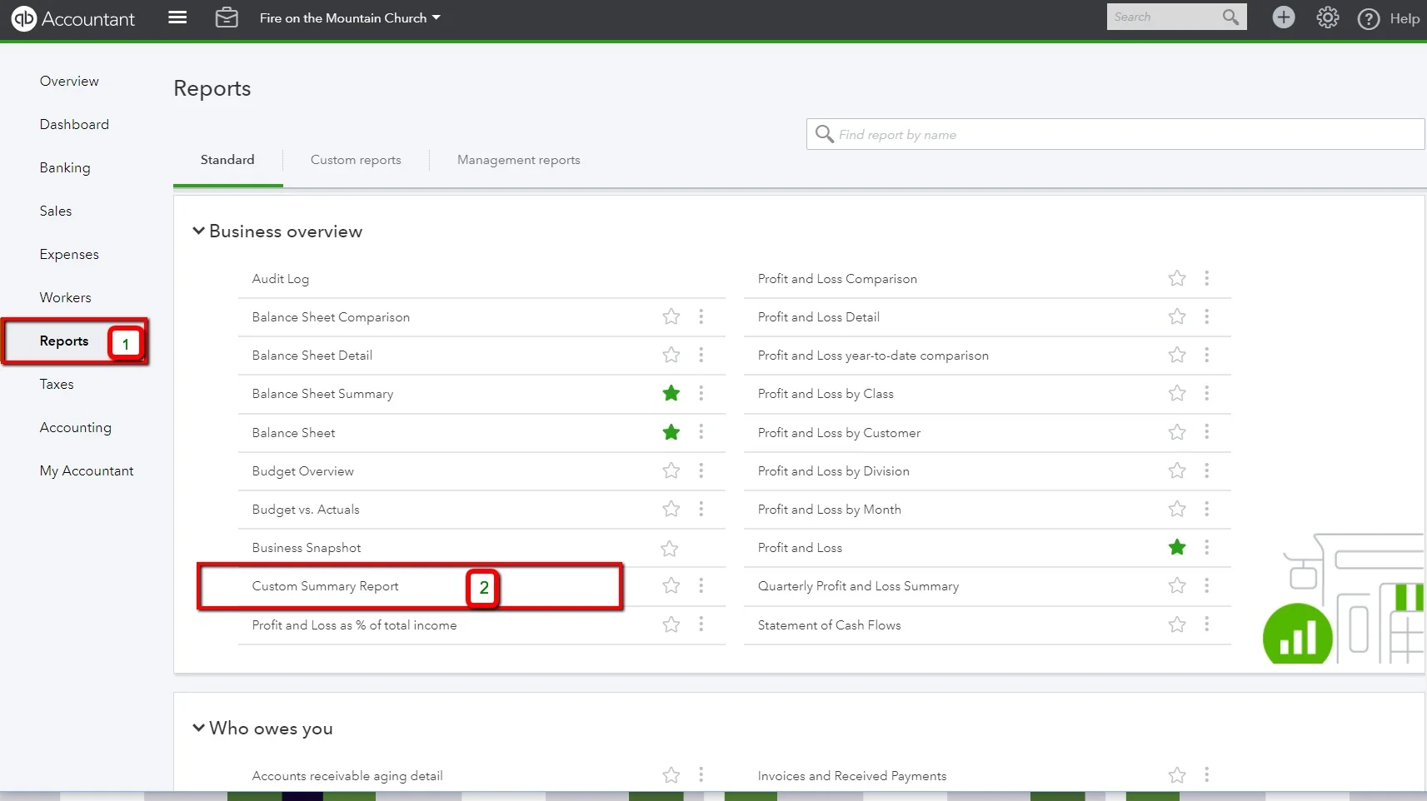1427x801 pixels.
Task: Favorite Business Snapshot with star
Action: point(669,548)
